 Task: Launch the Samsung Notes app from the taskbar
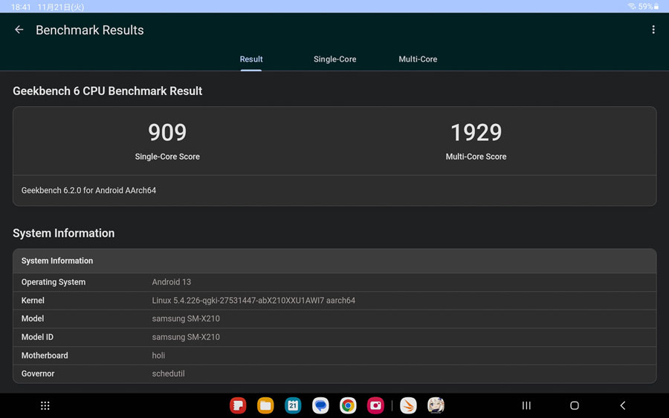(x=238, y=405)
